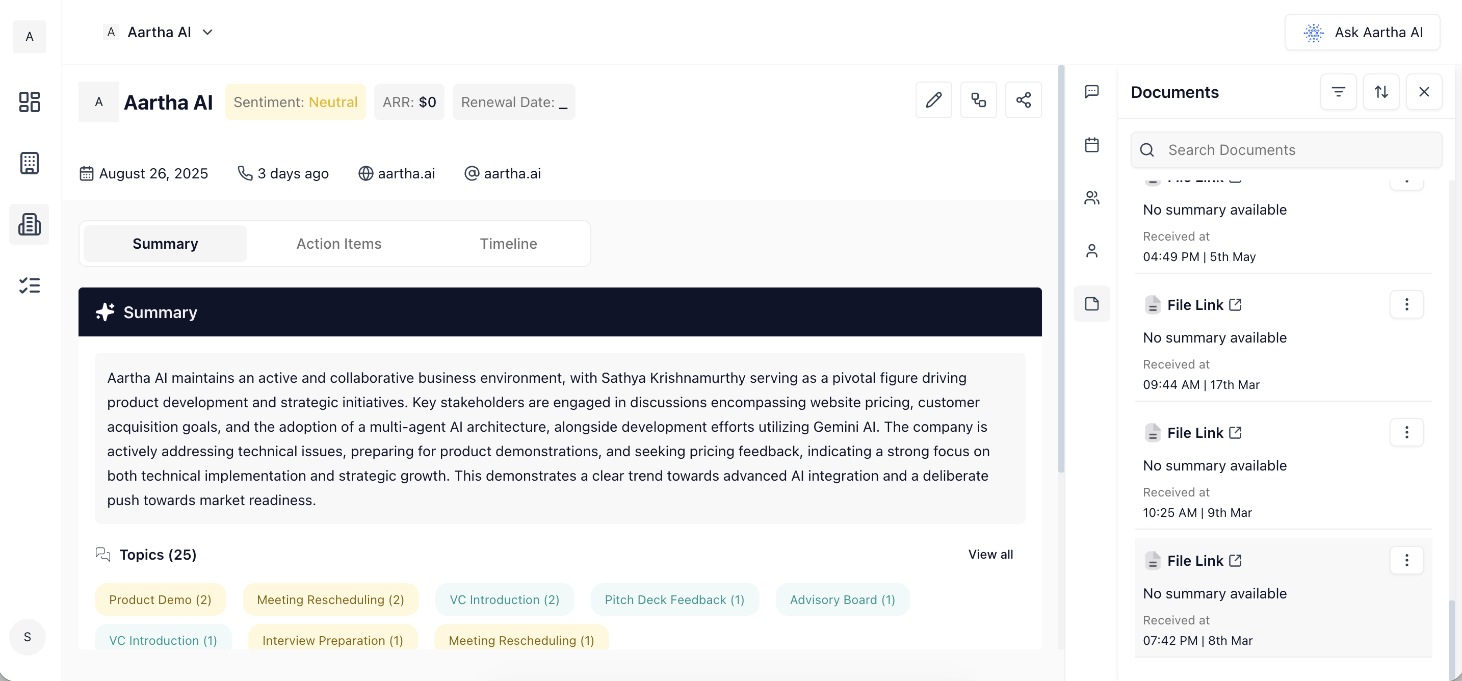The height and width of the screenshot is (681, 1462).
Task: Open the merge accounts icon button
Action: [978, 100]
